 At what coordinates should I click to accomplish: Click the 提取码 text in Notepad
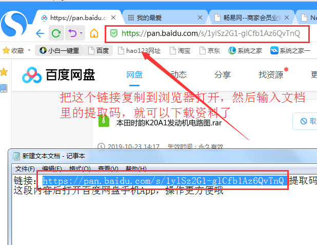(x=303, y=180)
